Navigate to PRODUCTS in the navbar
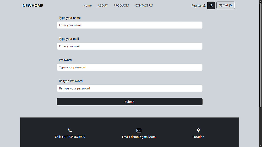This screenshot has height=147, width=262. coord(121,5)
